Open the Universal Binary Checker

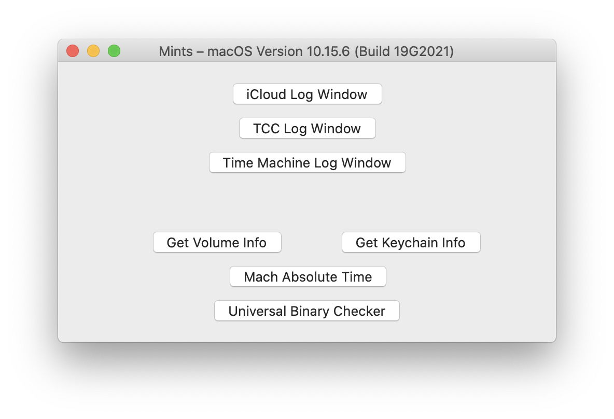pyautogui.click(x=306, y=311)
